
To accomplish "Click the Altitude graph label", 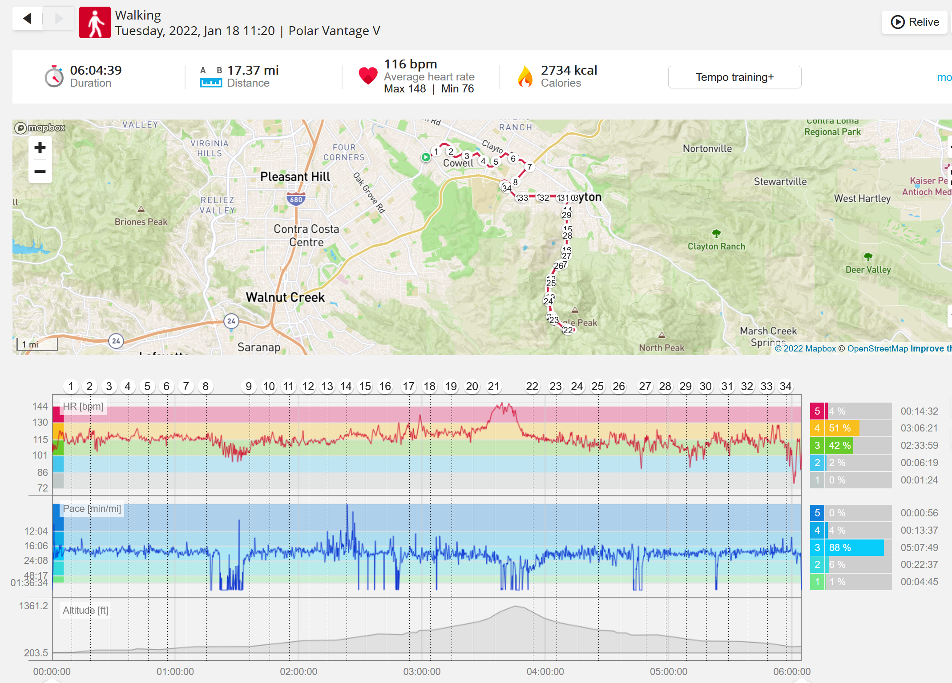I will (85, 610).
